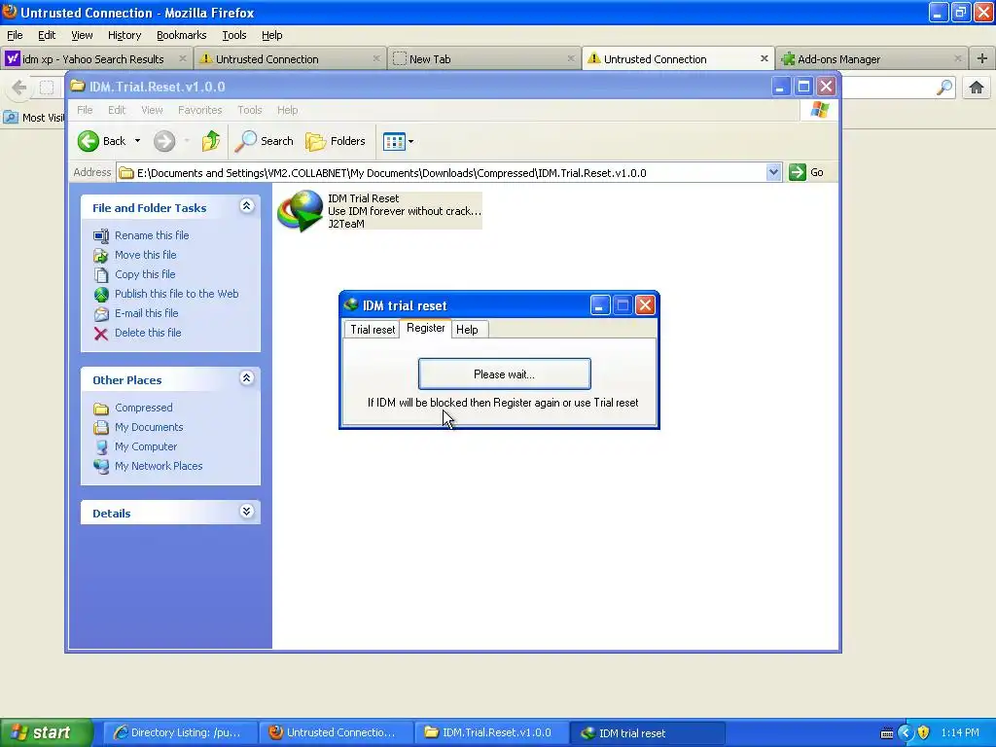Image resolution: width=996 pixels, height=747 pixels.
Task: Switch to the New Tab tab
Action: [x=482, y=59]
